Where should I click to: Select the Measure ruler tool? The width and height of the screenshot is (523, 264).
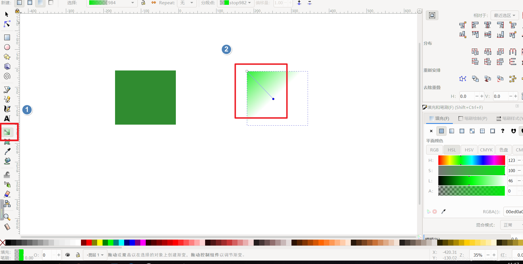tap(7, 227)
